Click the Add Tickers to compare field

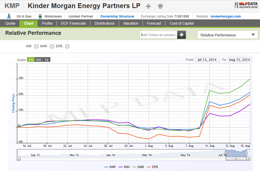click(158, 35)
